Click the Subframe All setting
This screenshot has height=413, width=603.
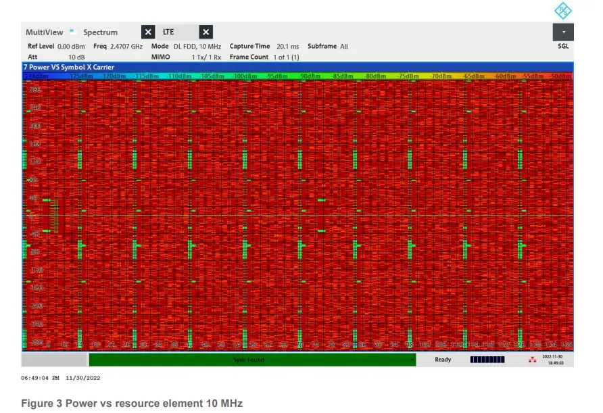[x=344, y=47]
